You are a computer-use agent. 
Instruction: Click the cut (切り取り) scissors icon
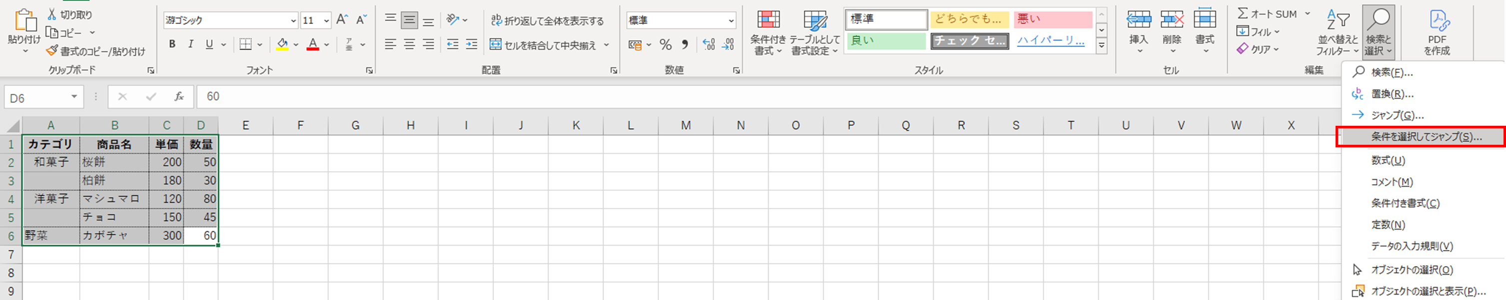(52, 14)
